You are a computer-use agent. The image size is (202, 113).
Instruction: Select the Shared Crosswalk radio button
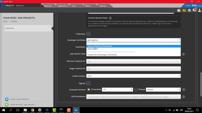click(x=136, y=89)
